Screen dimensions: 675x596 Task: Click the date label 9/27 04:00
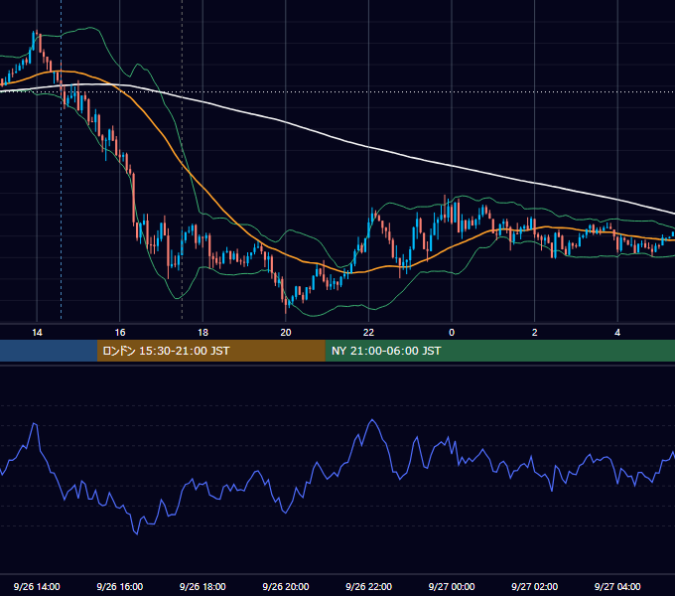click(617, 586)
